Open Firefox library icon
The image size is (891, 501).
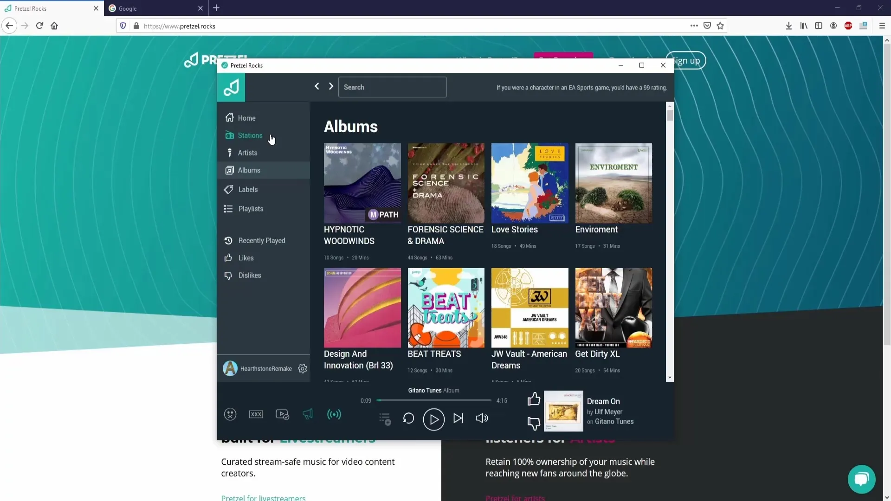coord(804,26)
